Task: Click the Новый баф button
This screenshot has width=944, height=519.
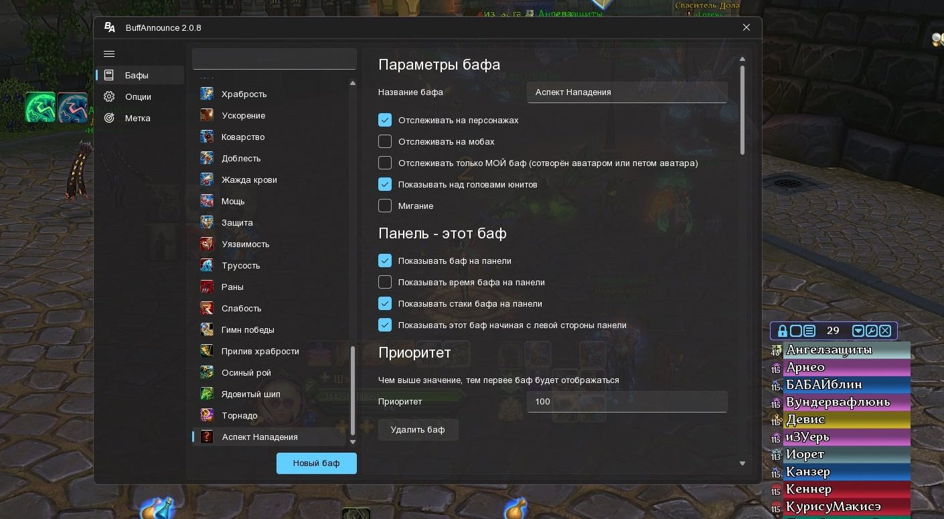Action: (x=317, y=463)
